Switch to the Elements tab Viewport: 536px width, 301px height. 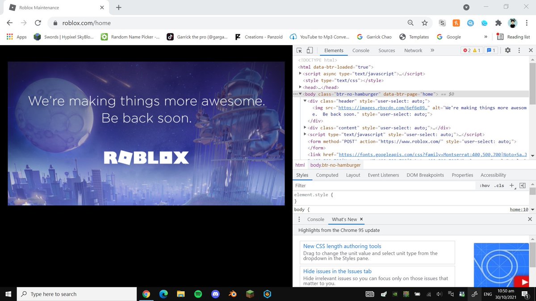[x=334, y=50]
